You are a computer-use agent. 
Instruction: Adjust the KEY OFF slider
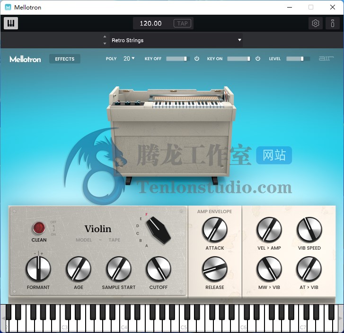click(177, 59)
